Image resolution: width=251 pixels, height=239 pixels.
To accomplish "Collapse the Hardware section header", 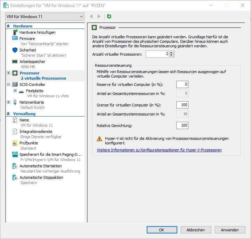I will pos(8,26).
